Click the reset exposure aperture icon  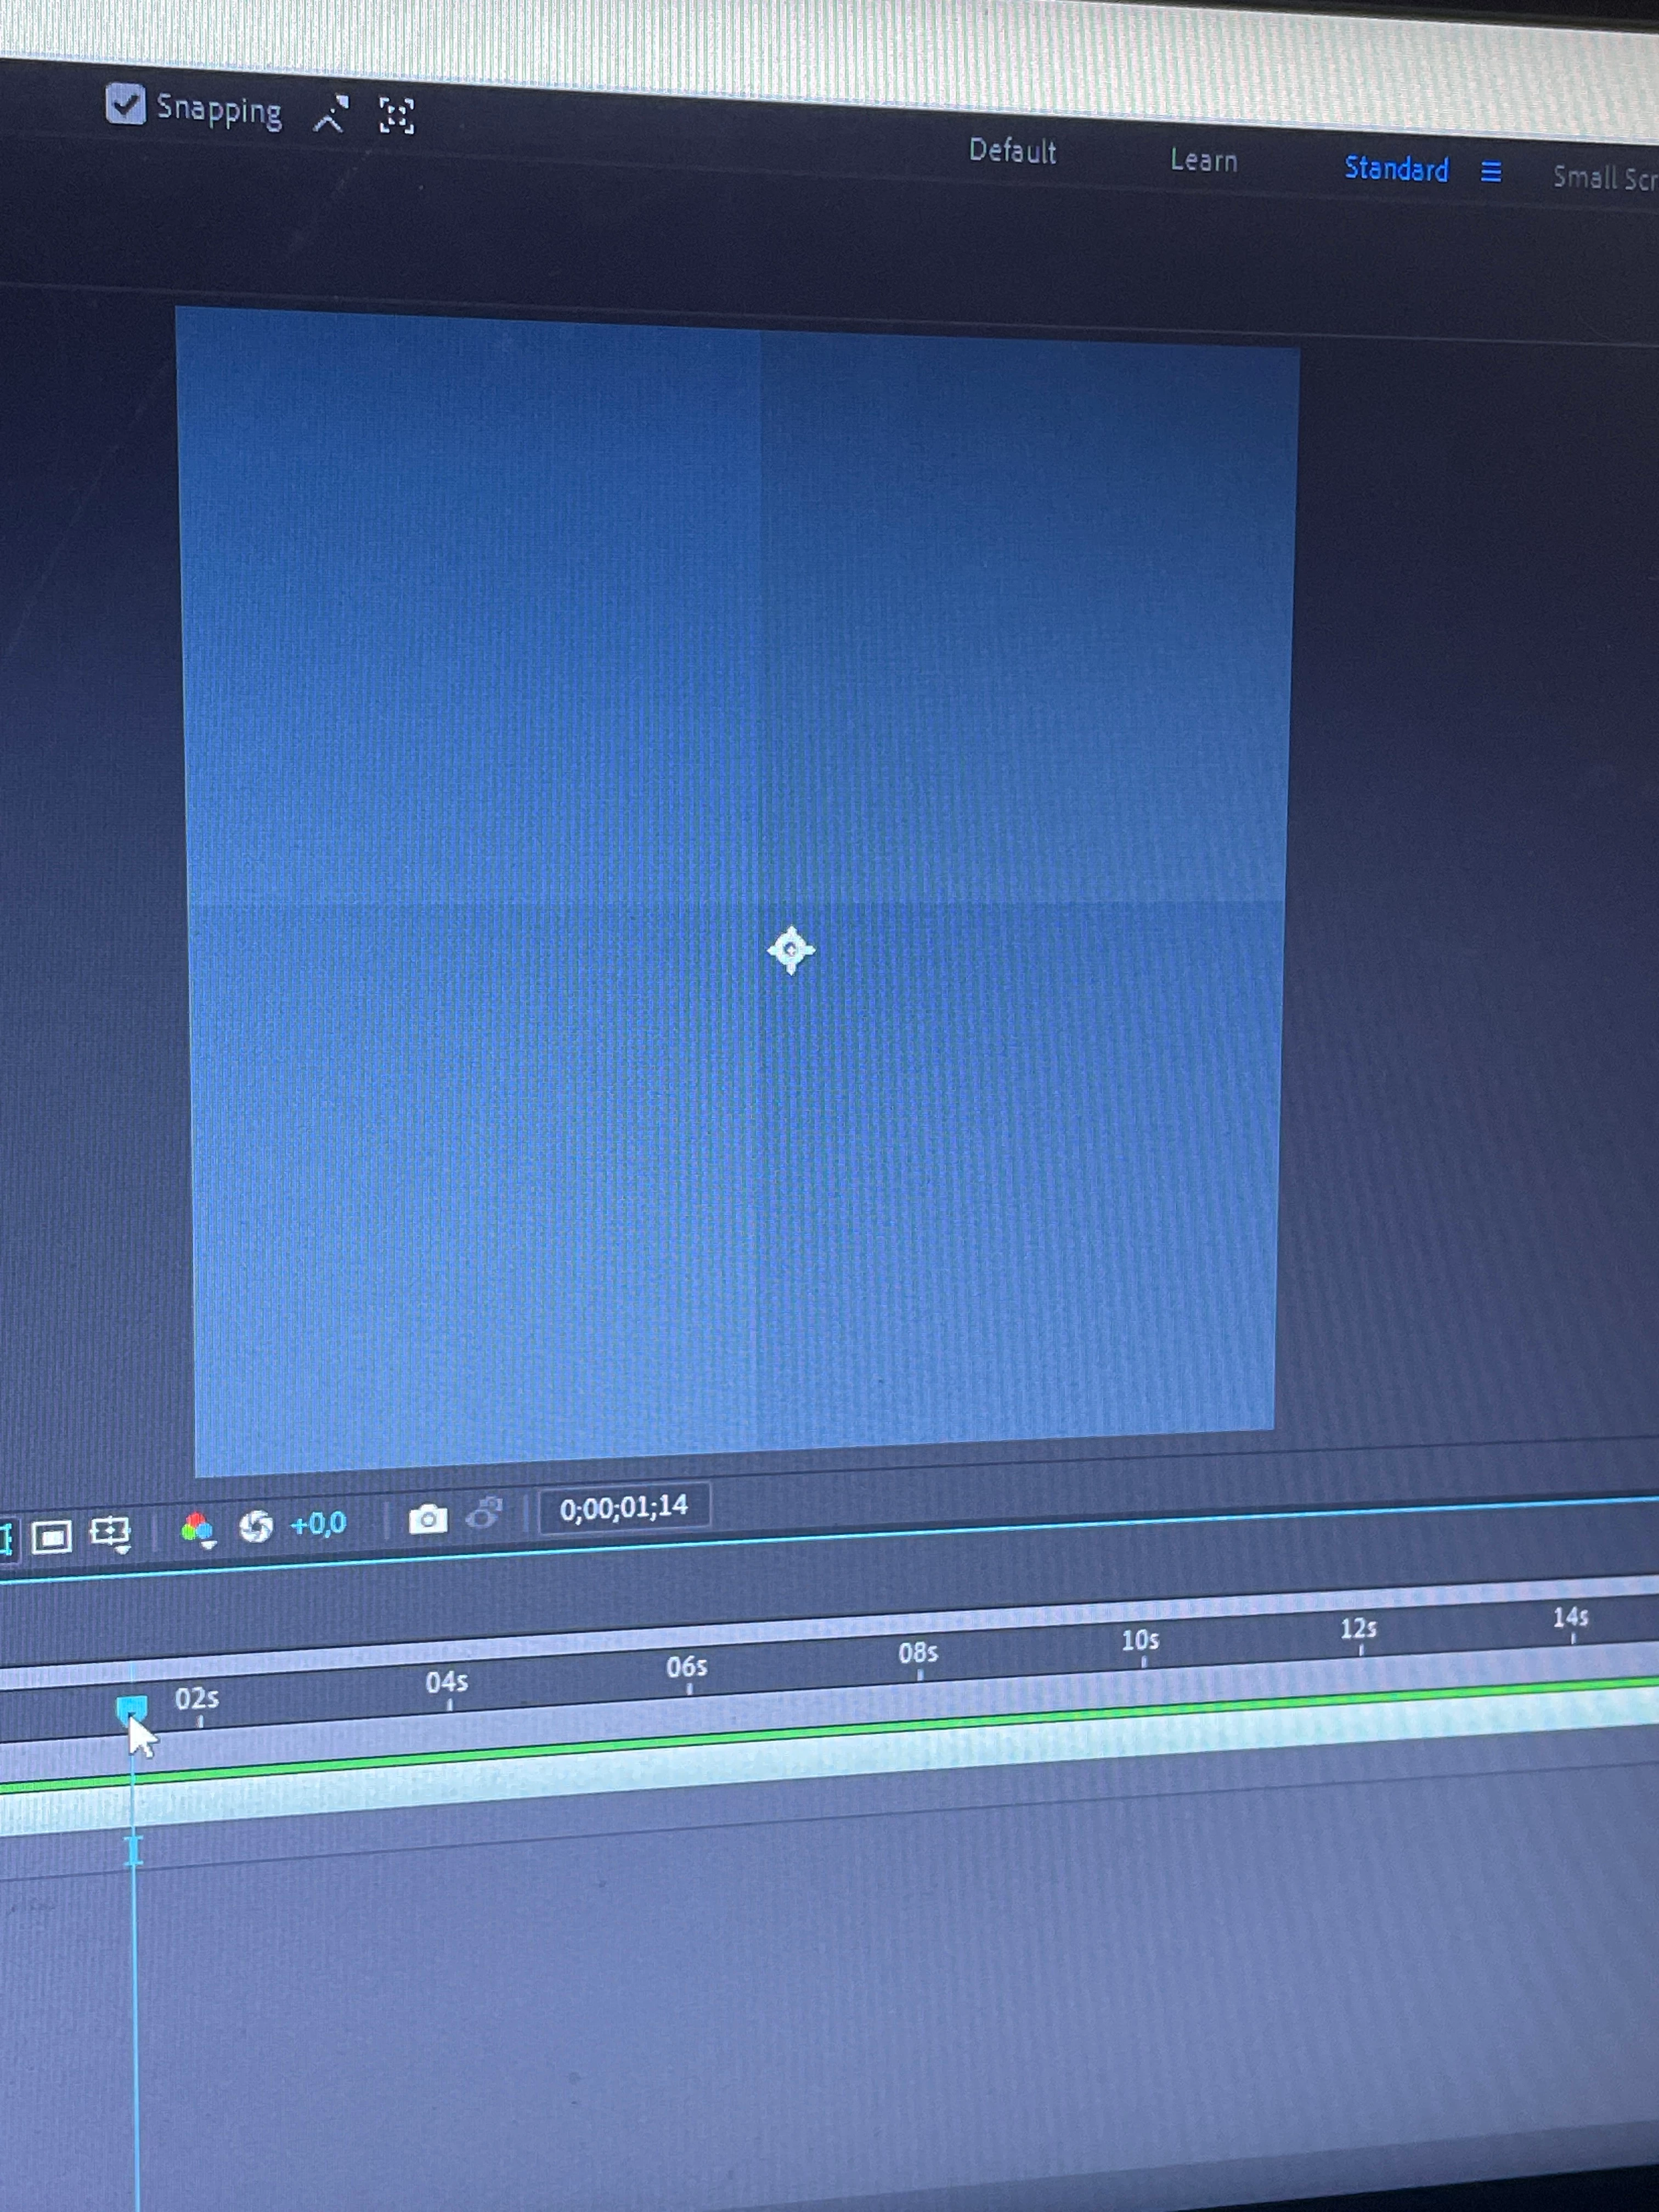tap(256, 1526)
